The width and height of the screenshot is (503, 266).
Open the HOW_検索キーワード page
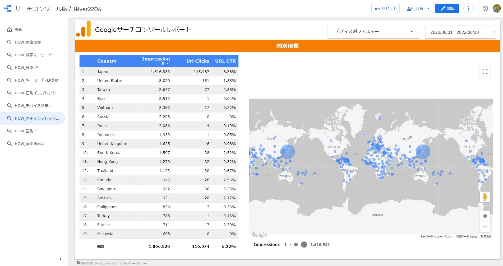[x=33, y=55]
